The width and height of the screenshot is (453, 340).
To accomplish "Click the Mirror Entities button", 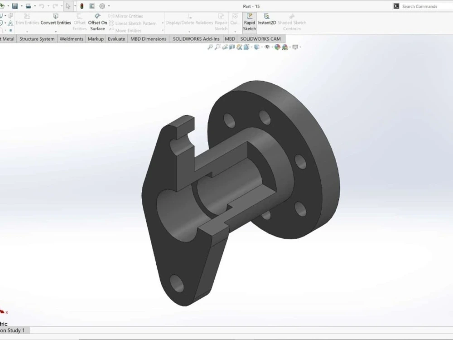I will [x=126, y=16].
